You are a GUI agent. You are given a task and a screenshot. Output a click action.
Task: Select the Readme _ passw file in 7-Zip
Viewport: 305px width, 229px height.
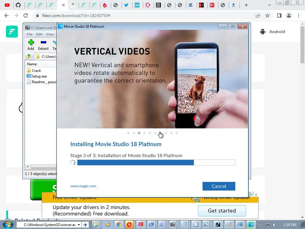[42, 82]
